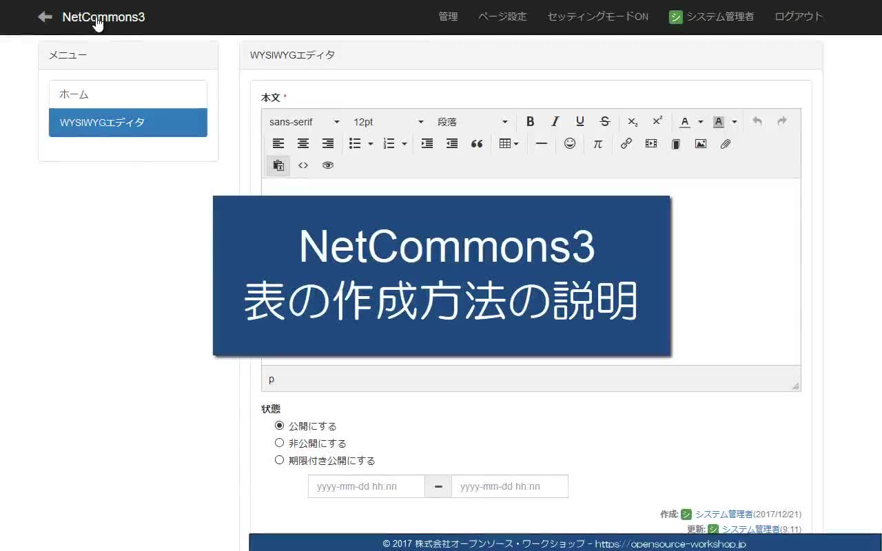Align text right
Screen dimensions: 882x551
[x=327, y=144]
